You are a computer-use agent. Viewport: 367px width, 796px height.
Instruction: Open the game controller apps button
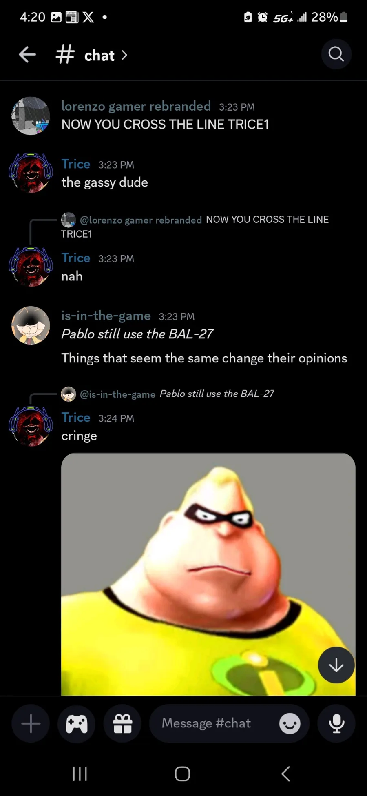77,723
